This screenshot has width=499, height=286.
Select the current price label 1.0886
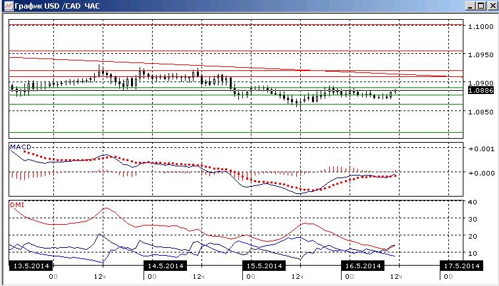click(481, 91)
